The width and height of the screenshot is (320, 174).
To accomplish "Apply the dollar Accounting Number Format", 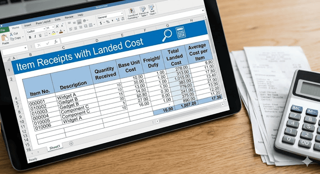I will pos(101,23).
